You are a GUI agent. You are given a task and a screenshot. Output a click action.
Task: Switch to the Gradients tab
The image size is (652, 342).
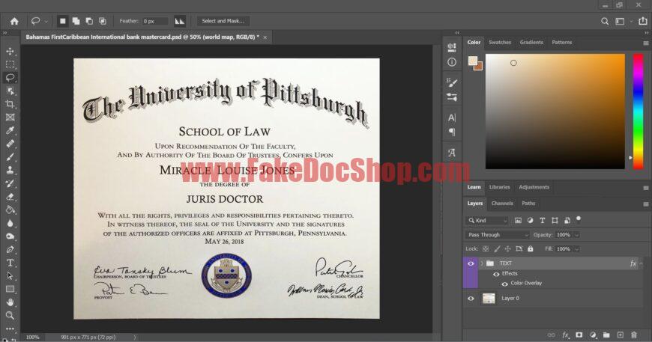pos(531,43)
